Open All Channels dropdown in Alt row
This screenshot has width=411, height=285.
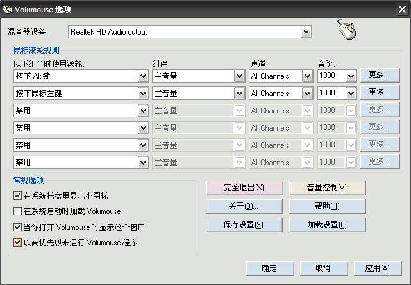tap(307, 76)
